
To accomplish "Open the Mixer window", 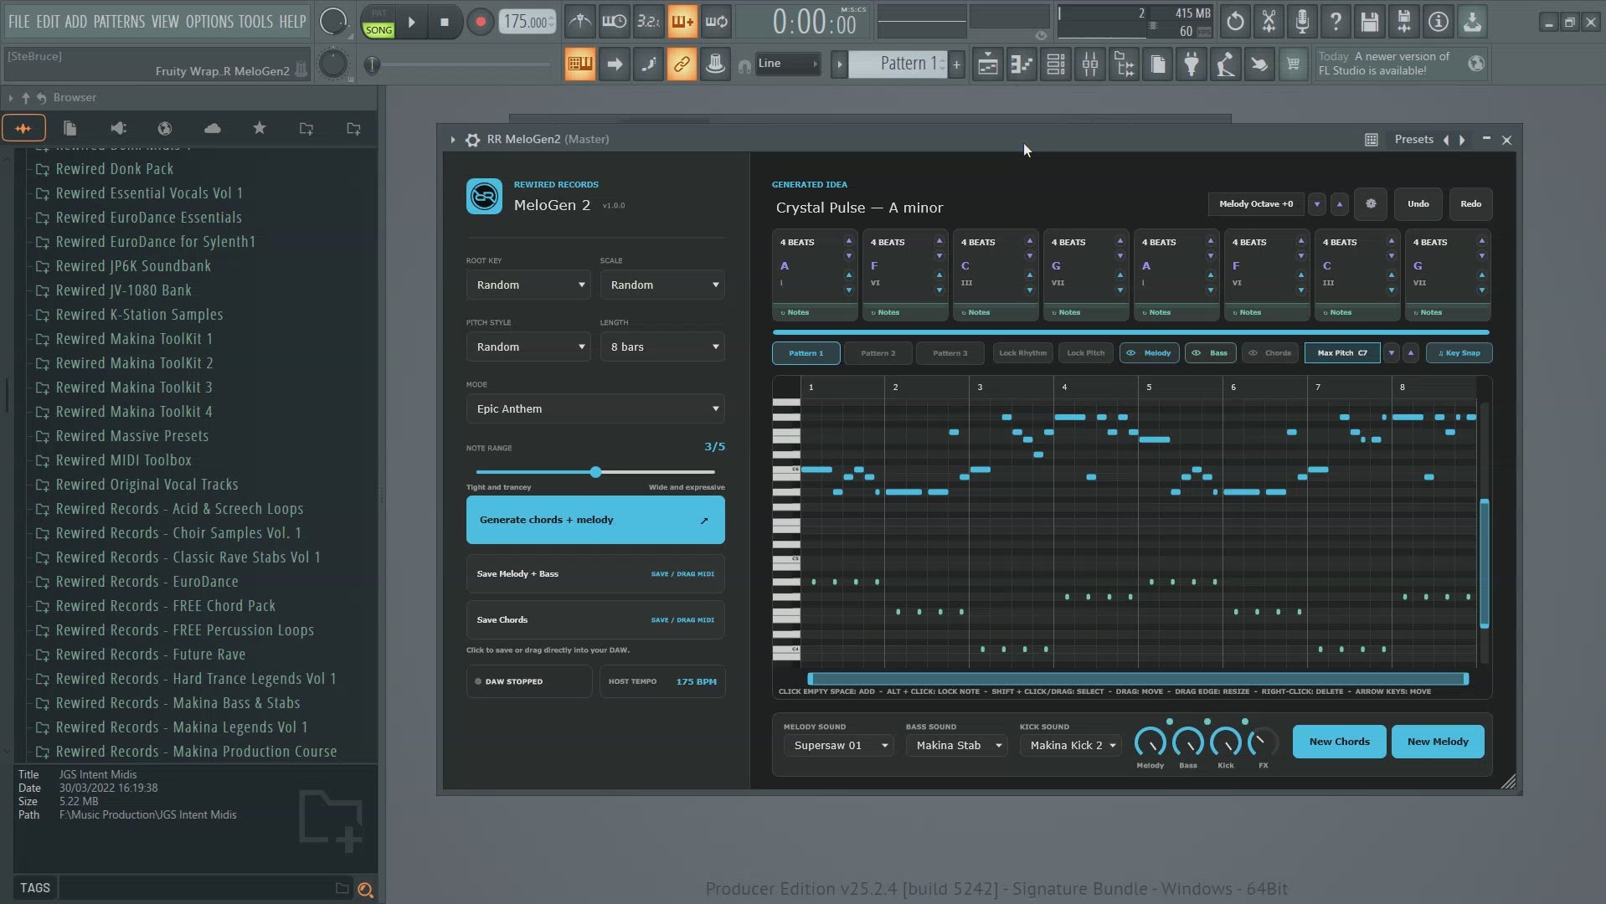I will [1090, 64].
